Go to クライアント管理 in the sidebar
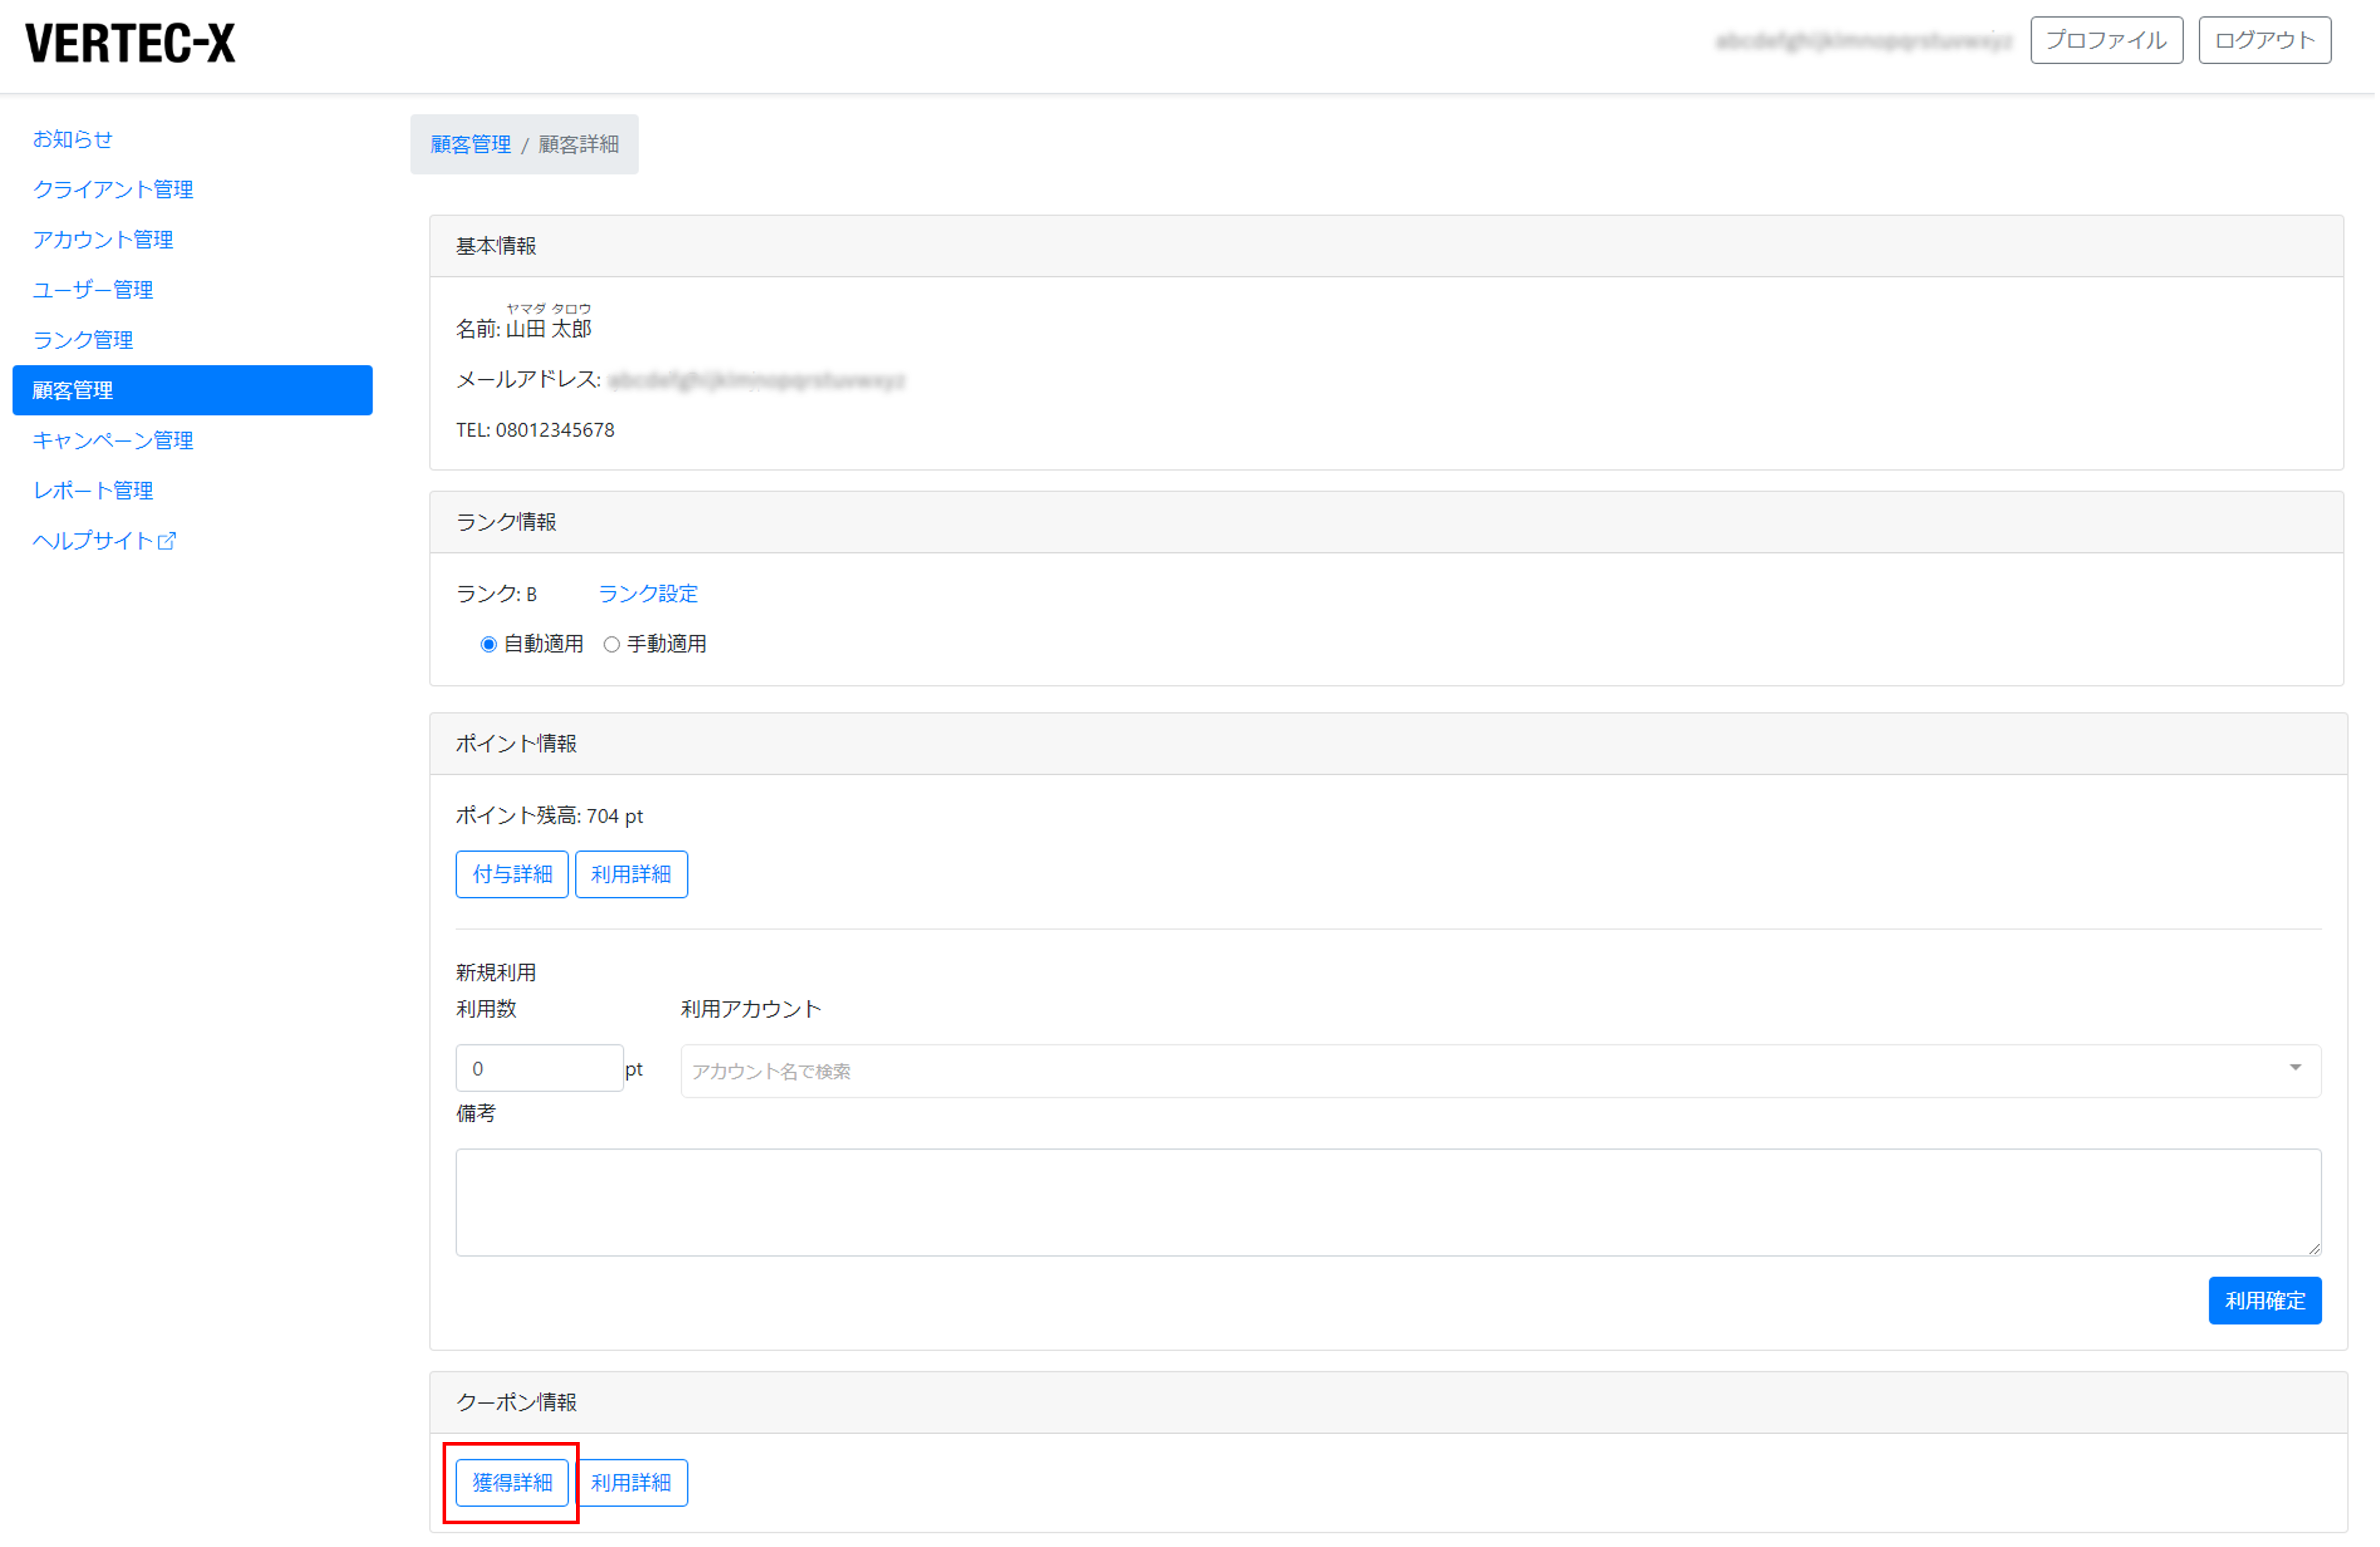 (112, 189)
